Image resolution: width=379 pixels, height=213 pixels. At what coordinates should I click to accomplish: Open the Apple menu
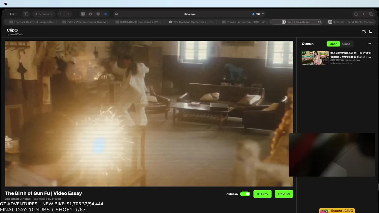[6, 4]
